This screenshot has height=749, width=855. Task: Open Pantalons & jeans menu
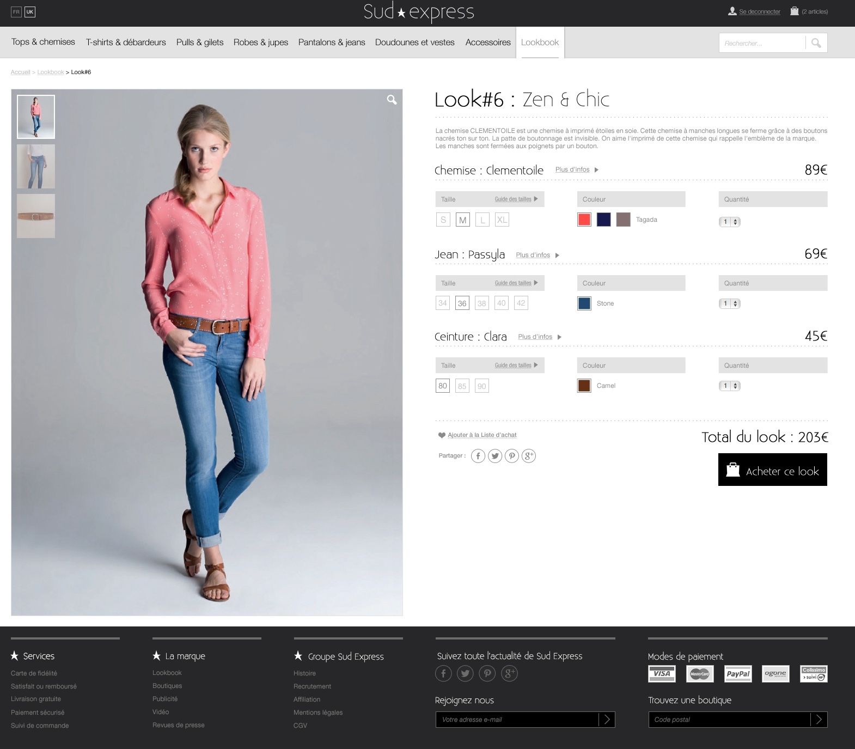point(332,42)
